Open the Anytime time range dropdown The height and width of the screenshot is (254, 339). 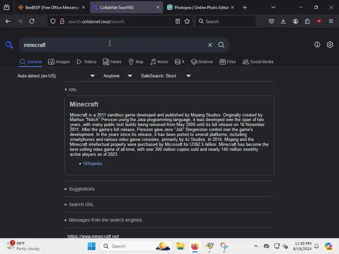[118, 76]
